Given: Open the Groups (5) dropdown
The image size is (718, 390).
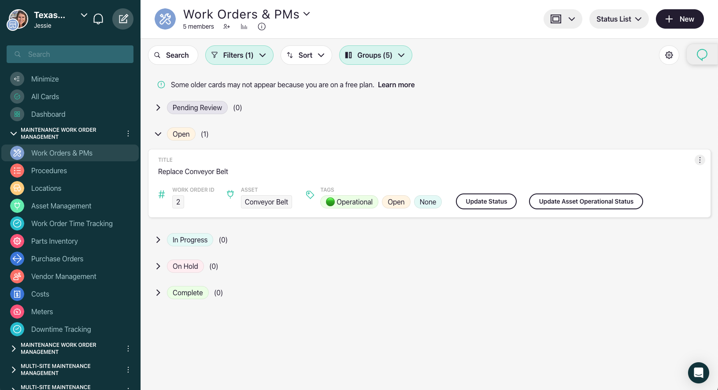Looking at the screenshot, I should pos(375,55).
